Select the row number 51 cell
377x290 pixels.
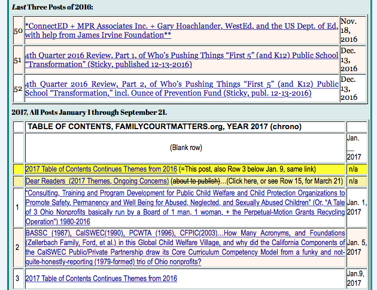point(17,60)
